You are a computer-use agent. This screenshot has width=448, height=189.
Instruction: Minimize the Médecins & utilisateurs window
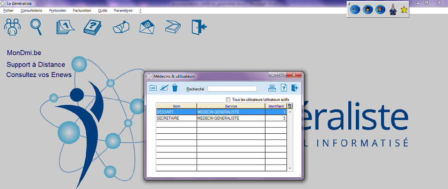(273, 75)
